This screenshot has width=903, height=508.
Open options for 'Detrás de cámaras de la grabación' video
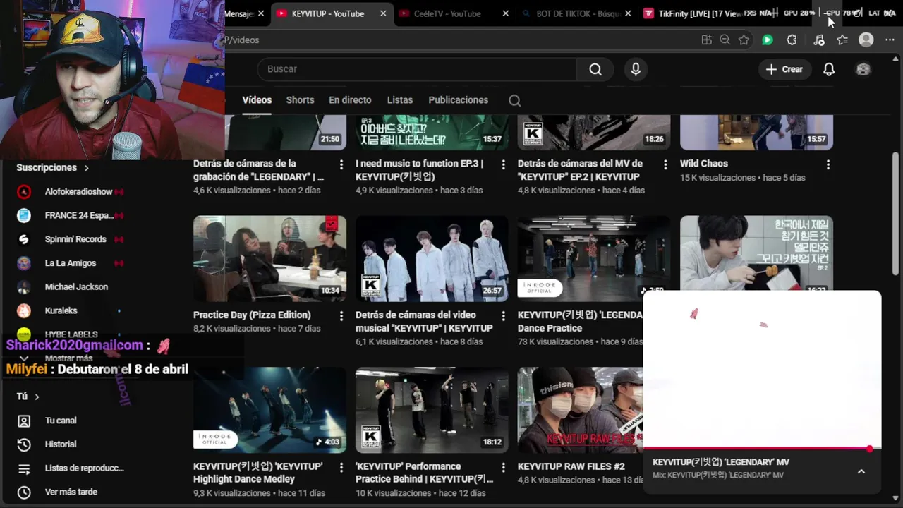341,164
